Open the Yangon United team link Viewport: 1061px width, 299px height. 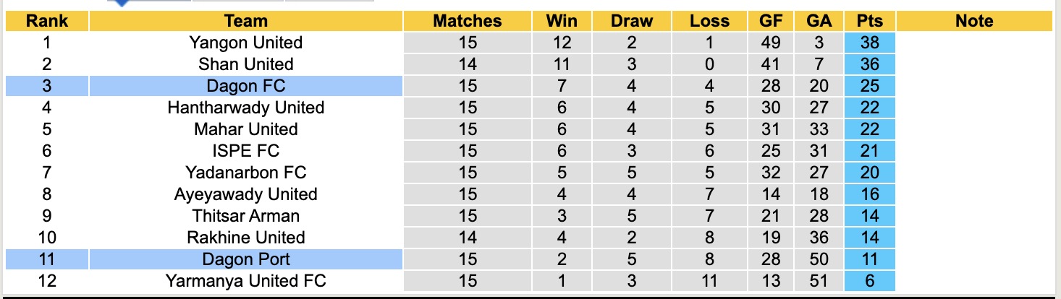[x=246, y=43]
